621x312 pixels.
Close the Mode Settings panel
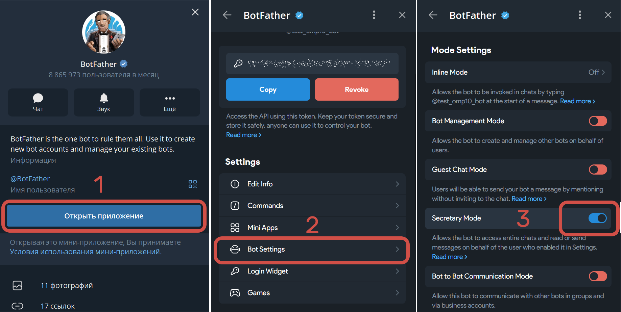[x=608, y=15]
